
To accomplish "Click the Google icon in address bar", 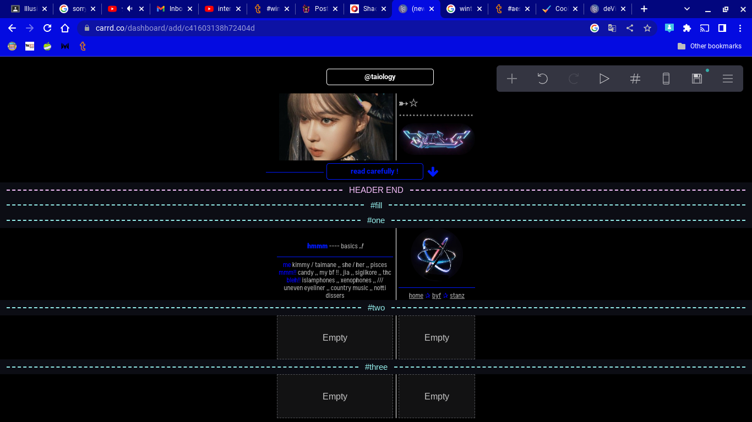I will tap(595, 28).
